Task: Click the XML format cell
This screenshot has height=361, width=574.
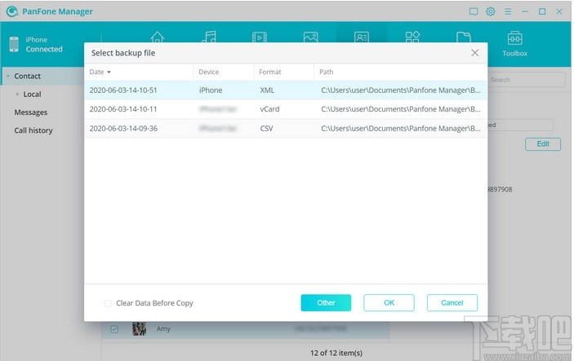Action: pyautogui.click(x=267, y=90)
